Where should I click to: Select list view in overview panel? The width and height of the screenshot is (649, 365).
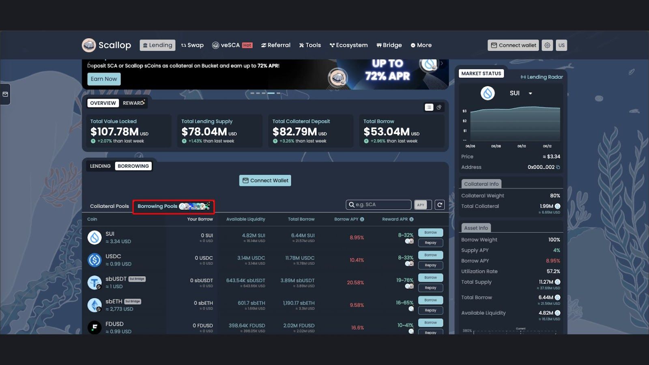point(429,107)
